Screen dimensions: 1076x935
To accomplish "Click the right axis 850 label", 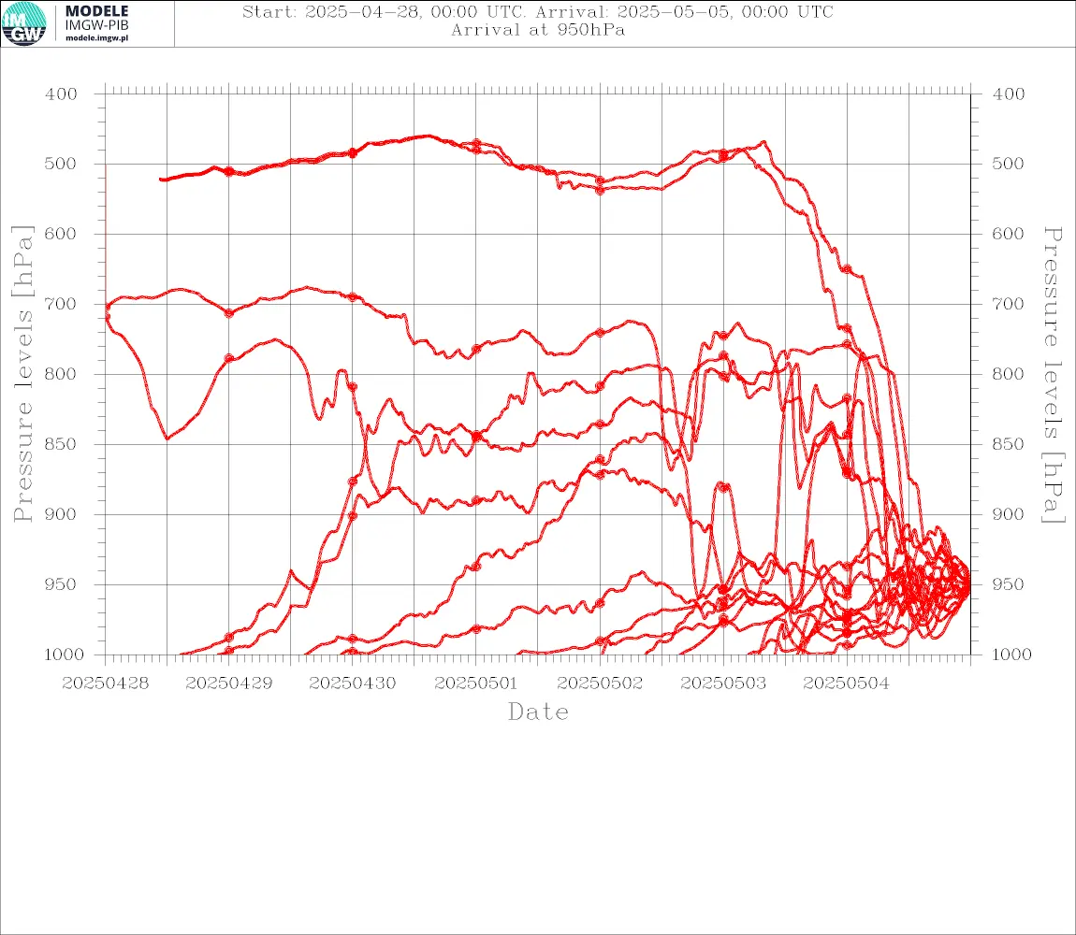I will 1008,444.
